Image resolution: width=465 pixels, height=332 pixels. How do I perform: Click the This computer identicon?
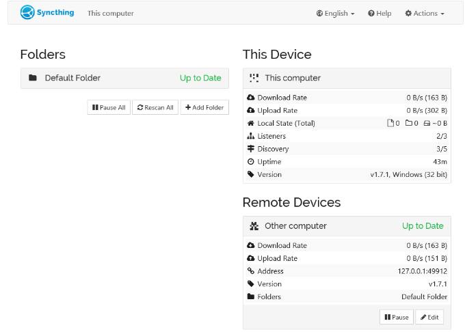click(x=254, y=78)
